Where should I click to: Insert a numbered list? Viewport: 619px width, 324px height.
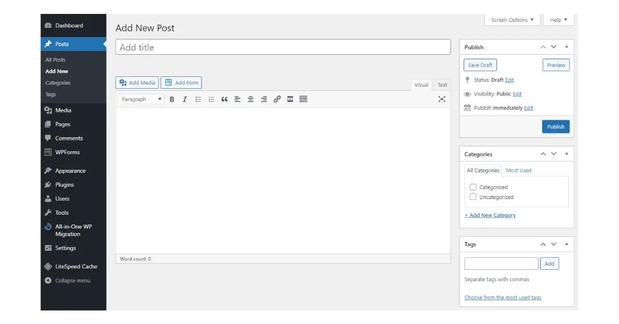[x=211, y=99]
